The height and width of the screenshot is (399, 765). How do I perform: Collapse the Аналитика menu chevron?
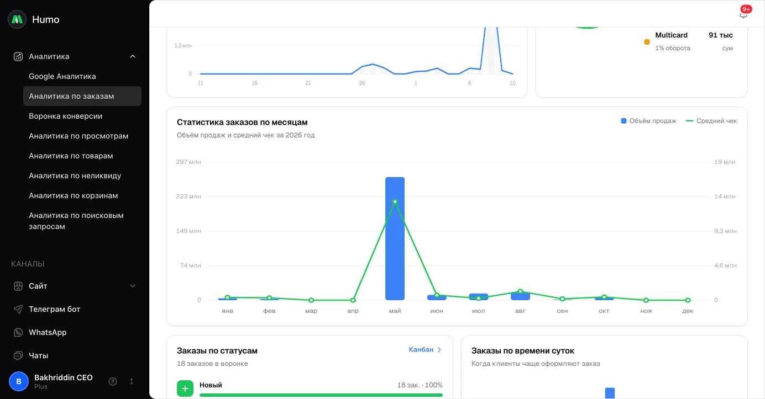(133, 56)
